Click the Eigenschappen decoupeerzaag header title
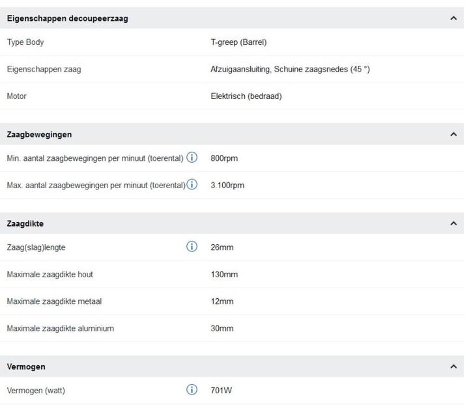 coord(67,18)
